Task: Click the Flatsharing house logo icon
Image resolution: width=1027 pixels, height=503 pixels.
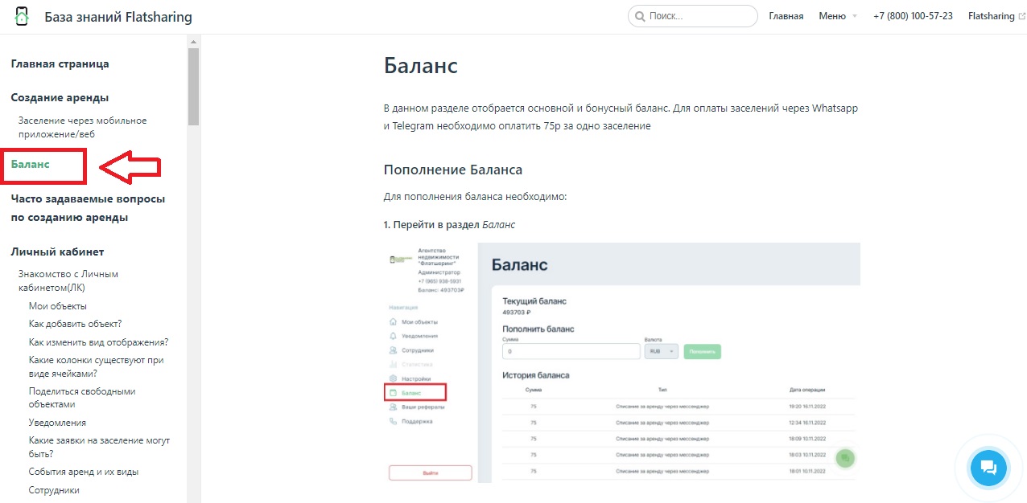Action: pyautogui.click(x=22, y=16)
